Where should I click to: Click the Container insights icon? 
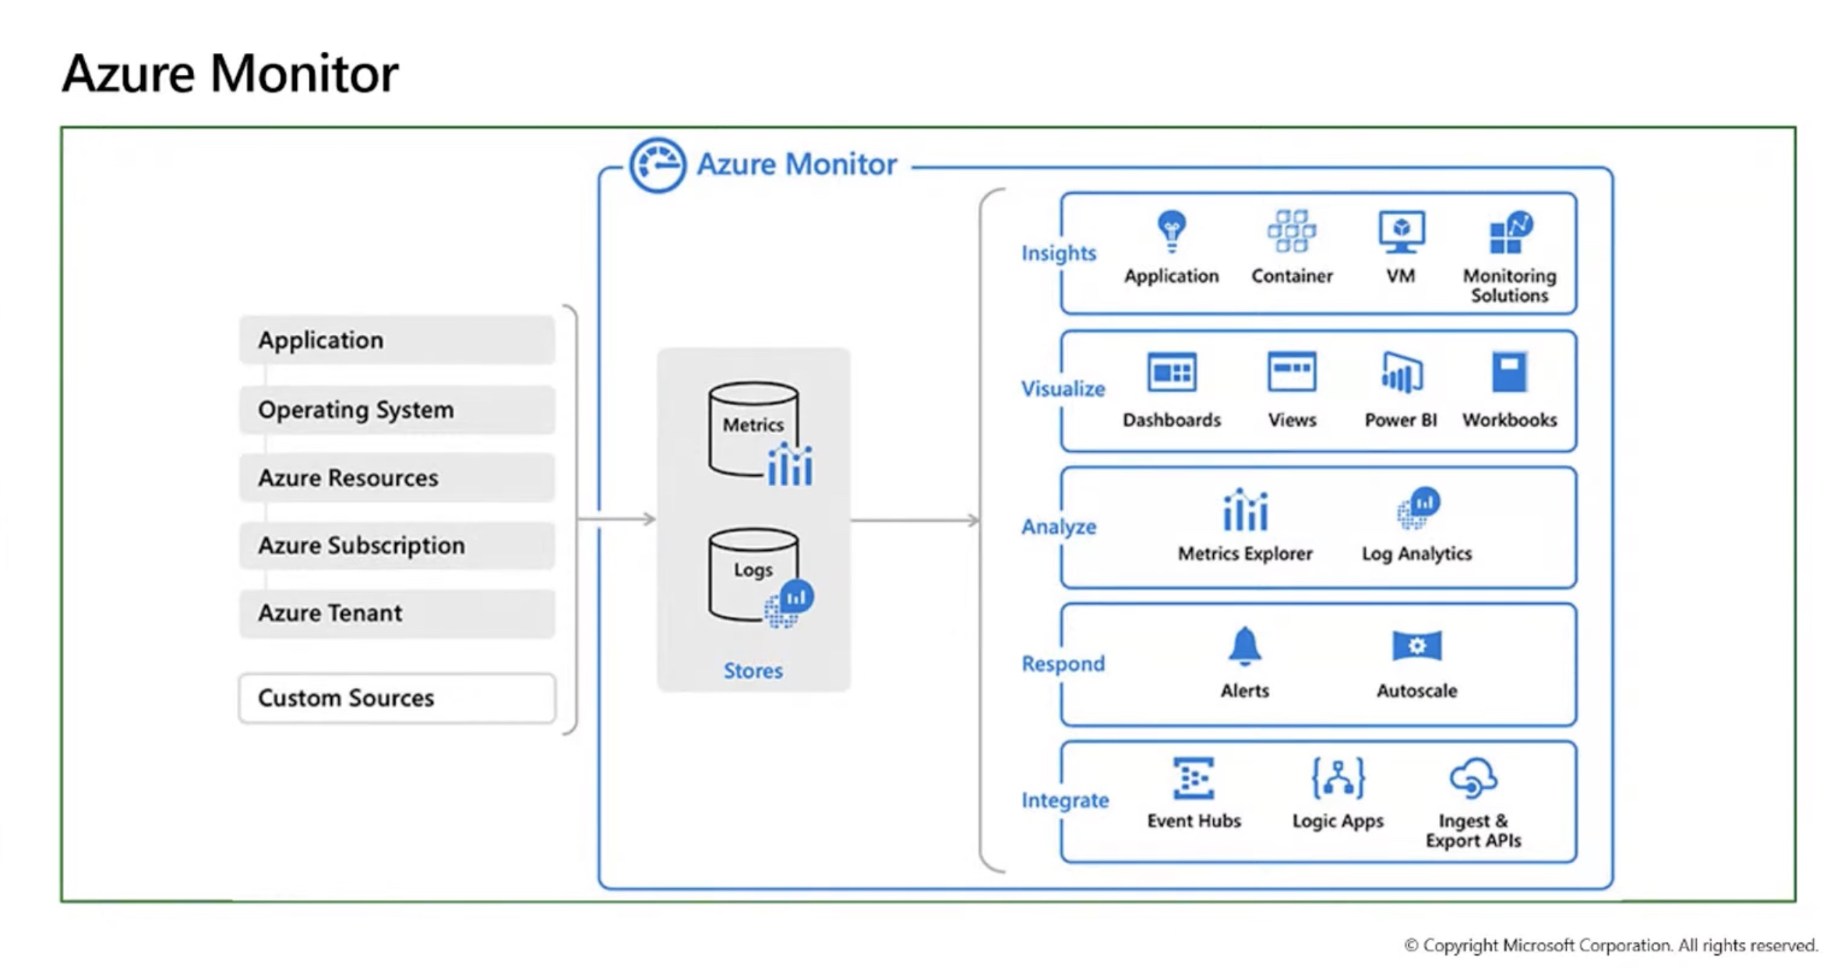[x=1291, y=231]
